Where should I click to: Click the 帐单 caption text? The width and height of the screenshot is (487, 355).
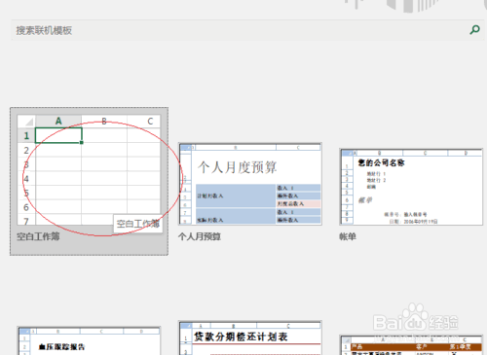tap(348, 236)
